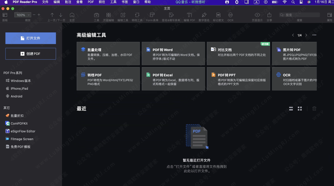Open the 前往 menu
This screenshot has width=334, height=186.
[102, 2]
